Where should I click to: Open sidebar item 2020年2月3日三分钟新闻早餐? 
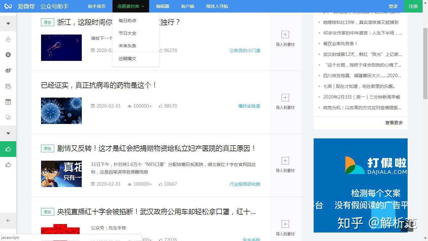coord(362,97)
